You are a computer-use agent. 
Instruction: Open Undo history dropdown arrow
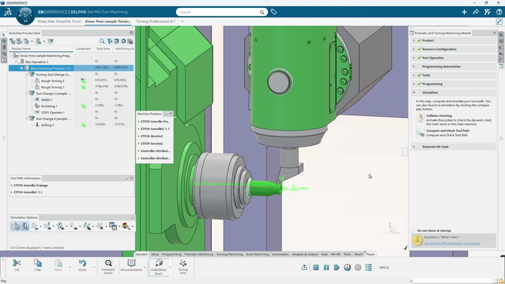pyautogui.click(x=94, y=267)
